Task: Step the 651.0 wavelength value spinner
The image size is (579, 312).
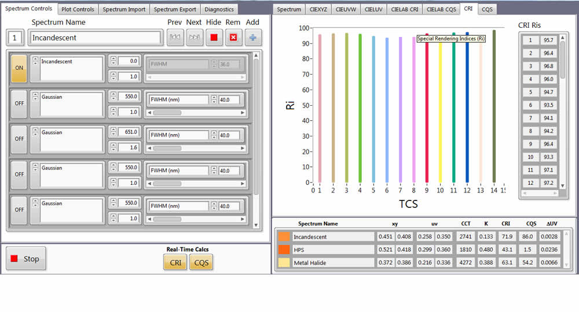Action: tap(113, 132)
